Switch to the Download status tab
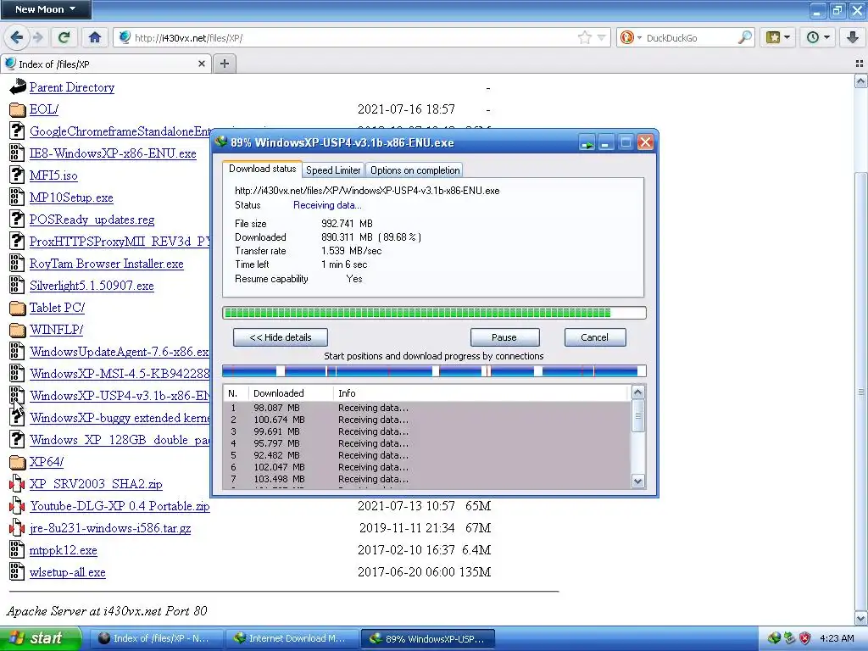Viewport: 868px width, 651px height. pos(263,169)
